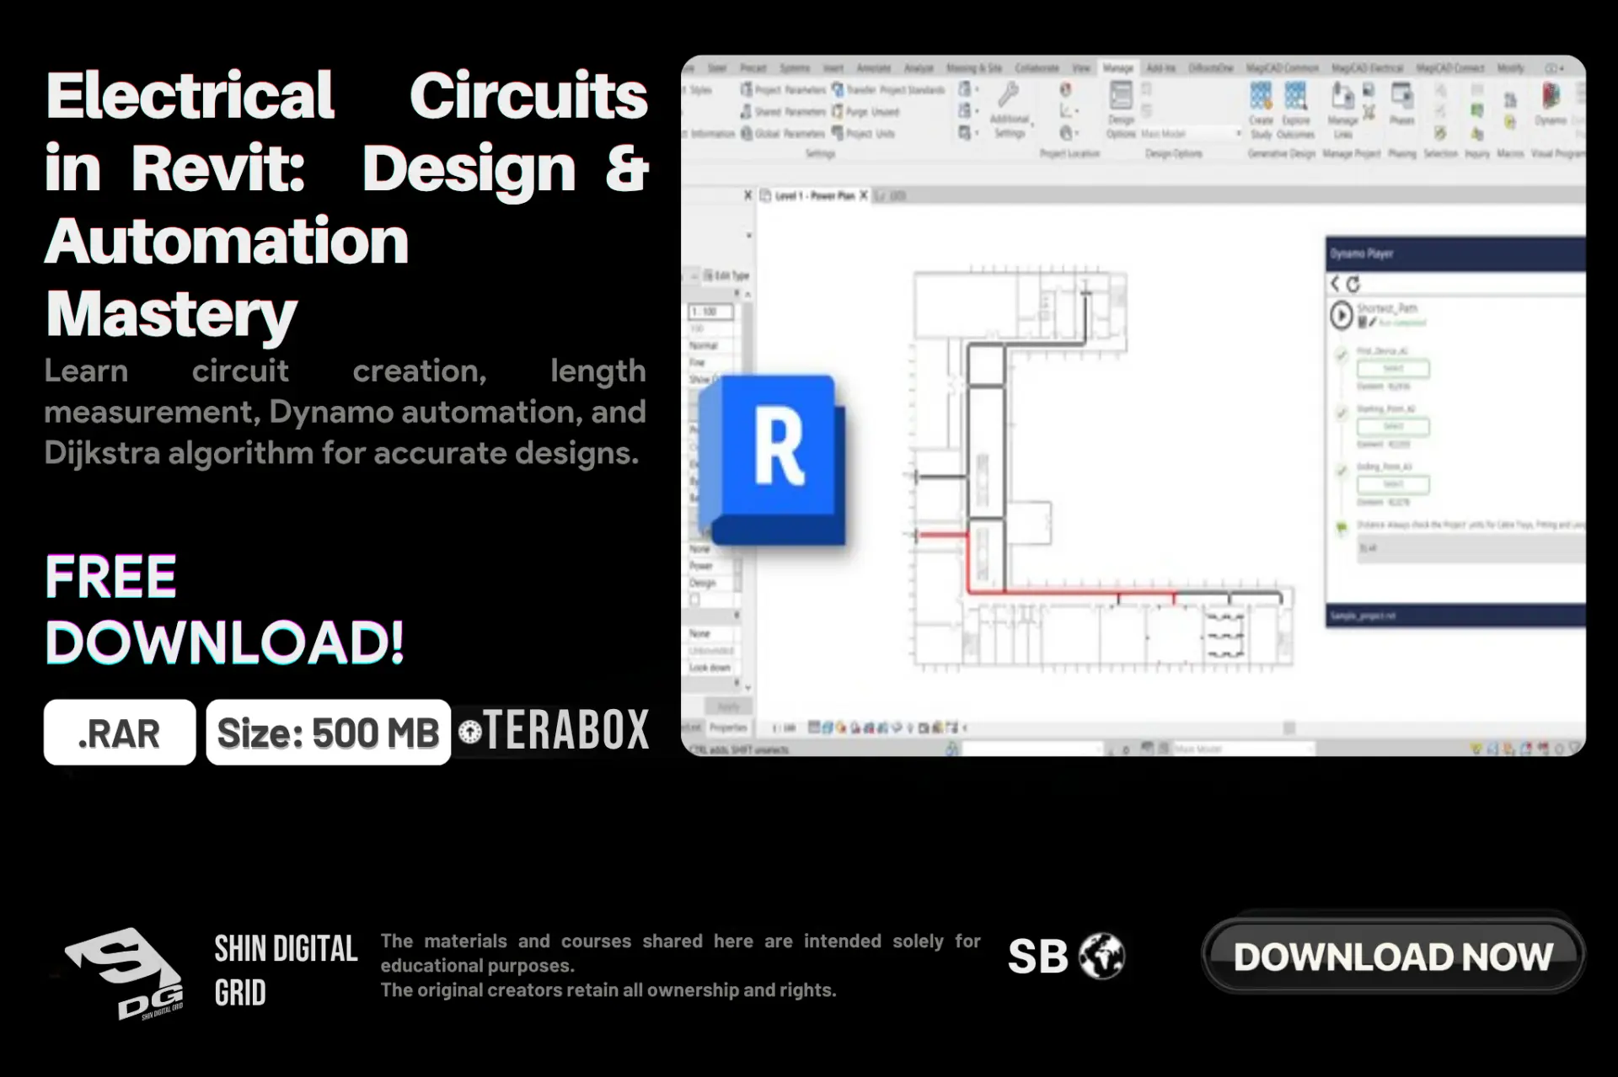Click the Shin Digital Grid logo
The height and width of the screenshot is (1077, 1618).
pyautogui.click(x=125, y=973)
